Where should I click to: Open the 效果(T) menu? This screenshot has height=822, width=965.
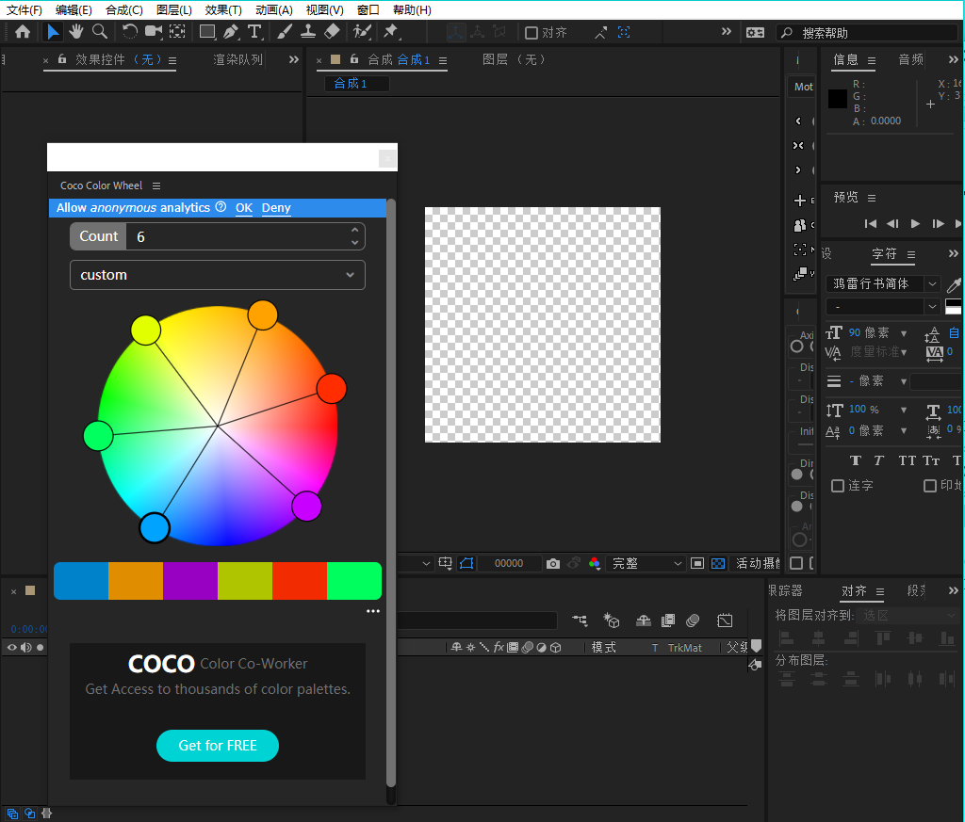pos(223,9)
